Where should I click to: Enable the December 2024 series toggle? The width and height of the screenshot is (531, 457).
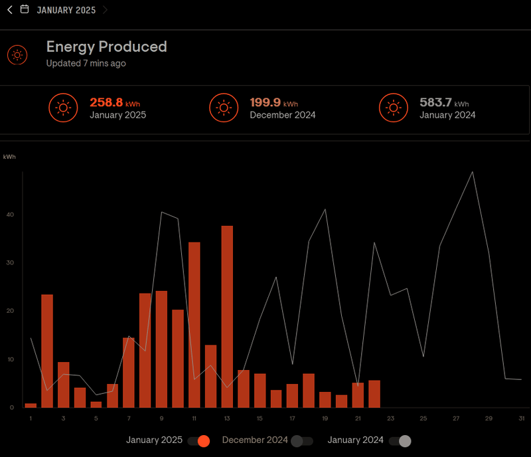(302, 441)
